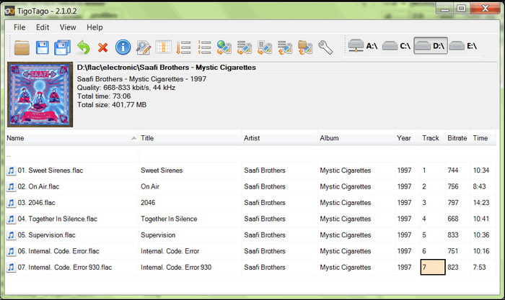Click bitrate value 744
The height and width of the screenshot is (300, 505).
[x=453, y=171]
